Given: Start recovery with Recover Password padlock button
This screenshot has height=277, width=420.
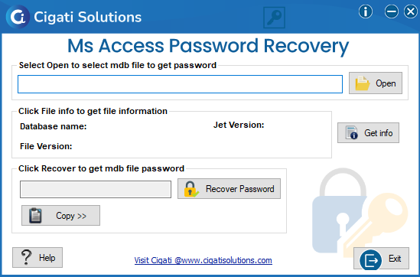Looking at the screenshot, I should point(229,188).
